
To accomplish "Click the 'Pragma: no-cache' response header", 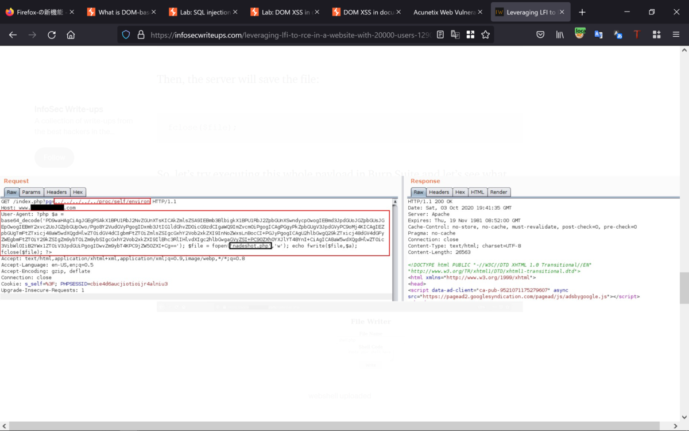I will 431,233.
